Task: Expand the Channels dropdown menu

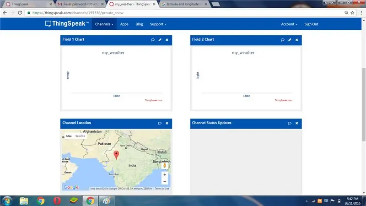Action: (x=104, y=24)
